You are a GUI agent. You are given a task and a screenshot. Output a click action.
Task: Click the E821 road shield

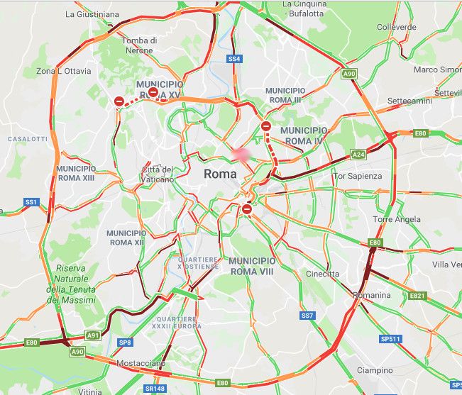click(x=417, y=296)
